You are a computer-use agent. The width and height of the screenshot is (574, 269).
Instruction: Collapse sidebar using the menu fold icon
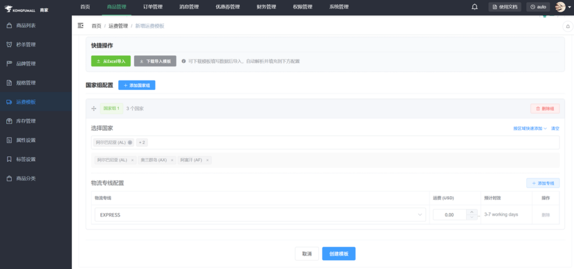coord(81,26)
